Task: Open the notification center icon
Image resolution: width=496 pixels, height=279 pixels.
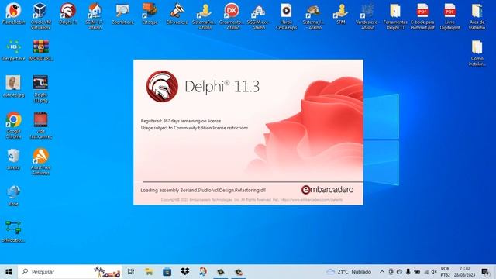Action: coord(485,272)
